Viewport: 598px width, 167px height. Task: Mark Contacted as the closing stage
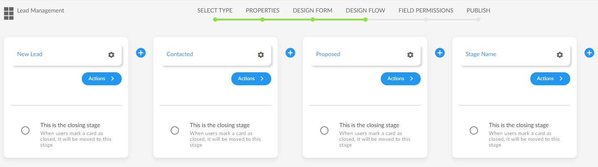[175, 130]
